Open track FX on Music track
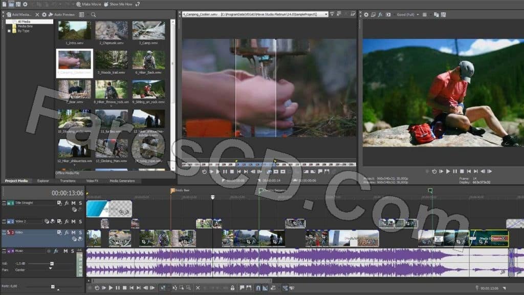This screenshot has height=295, width=524. point(56,251)
